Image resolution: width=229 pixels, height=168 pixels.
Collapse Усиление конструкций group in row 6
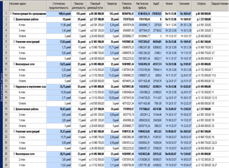pyautogui.click(x=14, y=41)
